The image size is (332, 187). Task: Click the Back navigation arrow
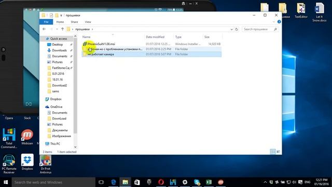[44, 29]
